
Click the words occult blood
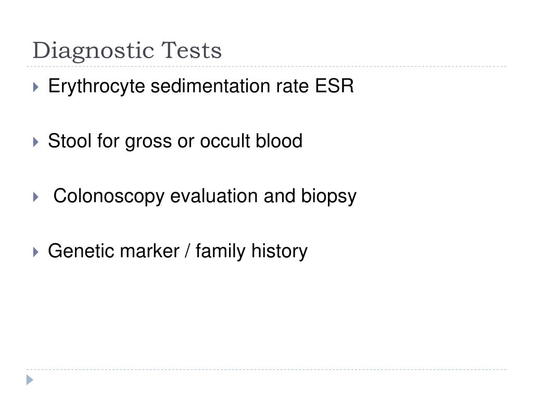coord(251,141)
